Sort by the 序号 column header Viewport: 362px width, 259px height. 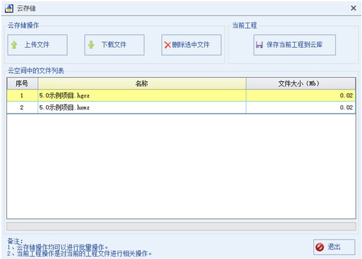[22, 84]
